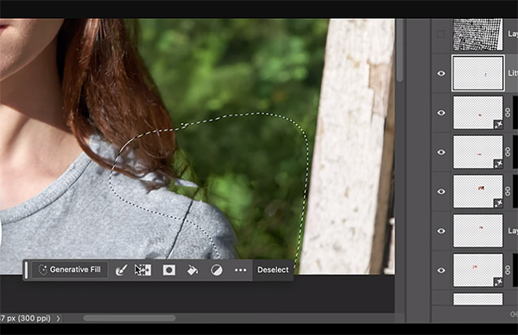The height and width of the screenshot is (335, 518).
Task: Click the Deselect button
Action: (x=273, y=270)
